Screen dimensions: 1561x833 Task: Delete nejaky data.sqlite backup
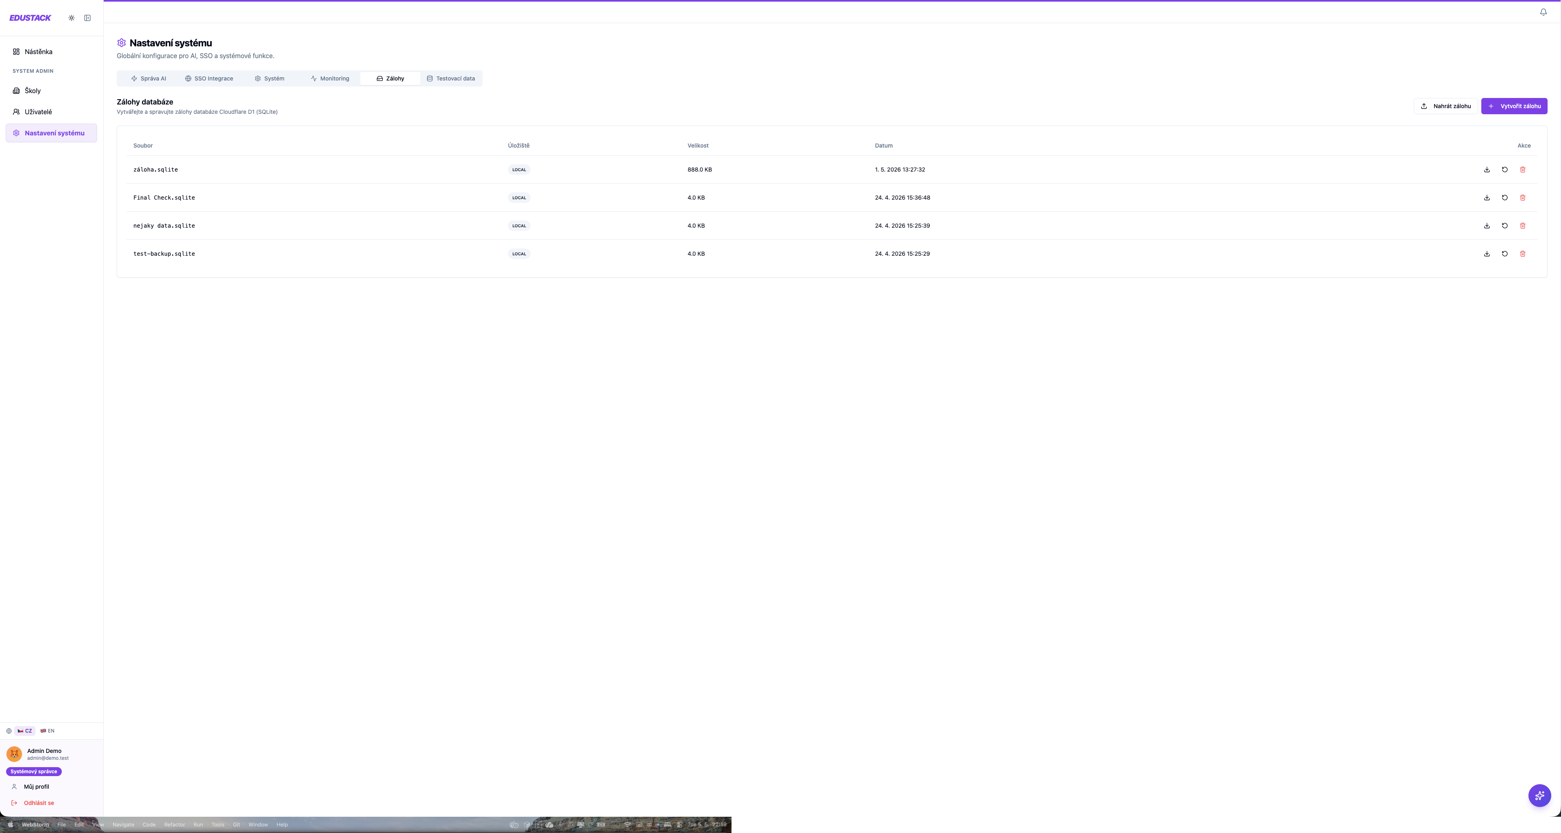coord(1523,225)
